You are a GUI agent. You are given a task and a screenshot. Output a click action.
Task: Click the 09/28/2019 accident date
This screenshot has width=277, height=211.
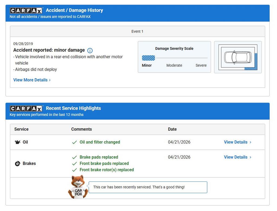click(x=23, y=44)
